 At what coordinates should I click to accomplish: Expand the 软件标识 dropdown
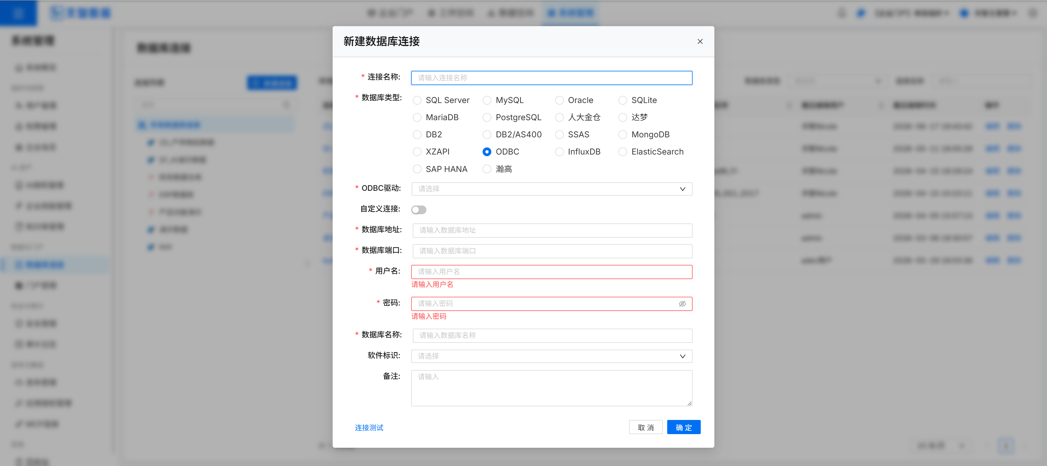pyautogui.click(x=552, y=356)
